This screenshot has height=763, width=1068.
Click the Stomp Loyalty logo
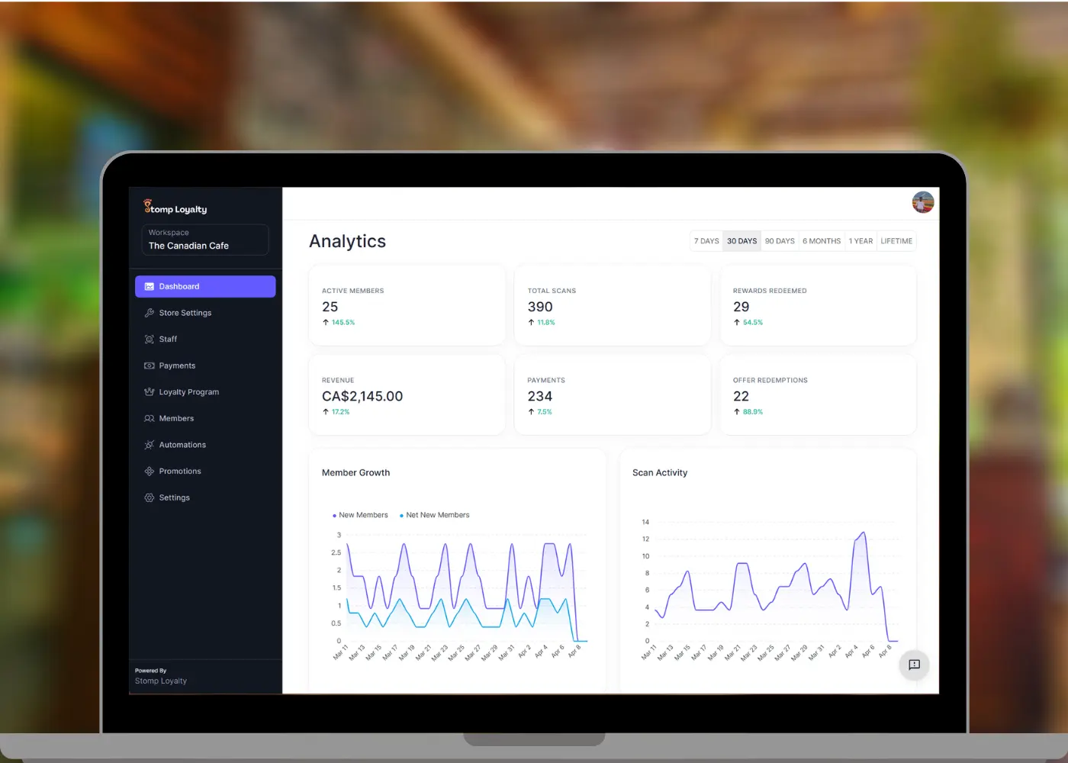(x=175, y=207)
